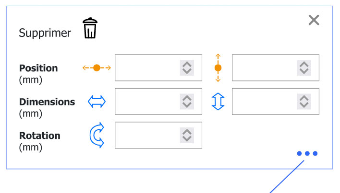Click the blue vertical height arrow icon
Image resolution: width=340 pixels, height=193 pixels.
218,102
